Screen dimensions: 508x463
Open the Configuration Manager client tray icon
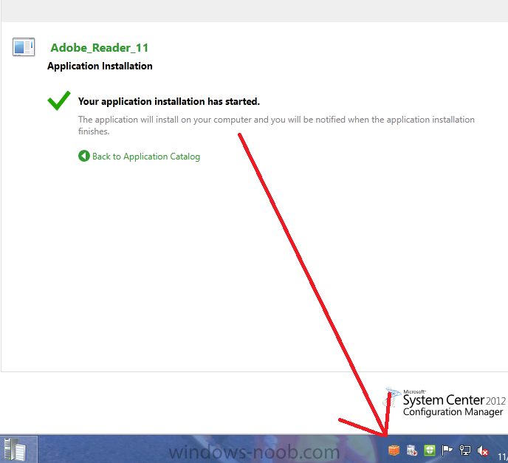pos(412,450)
